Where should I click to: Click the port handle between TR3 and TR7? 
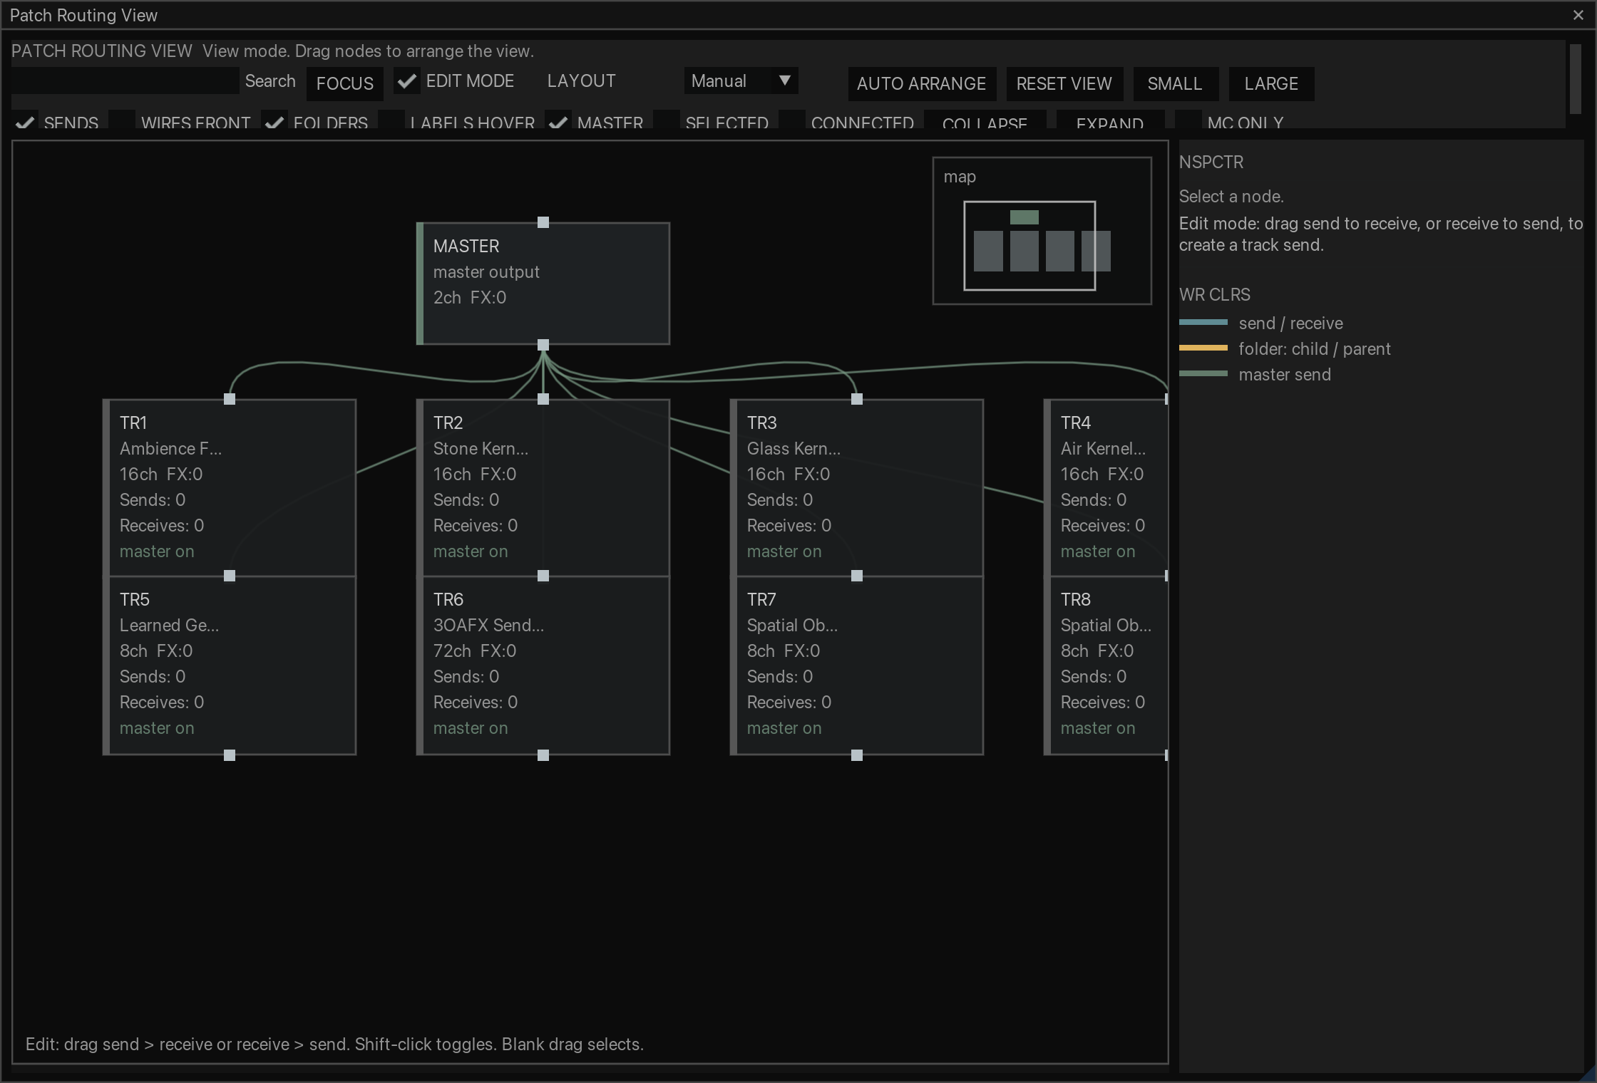[x=857, y=576]
